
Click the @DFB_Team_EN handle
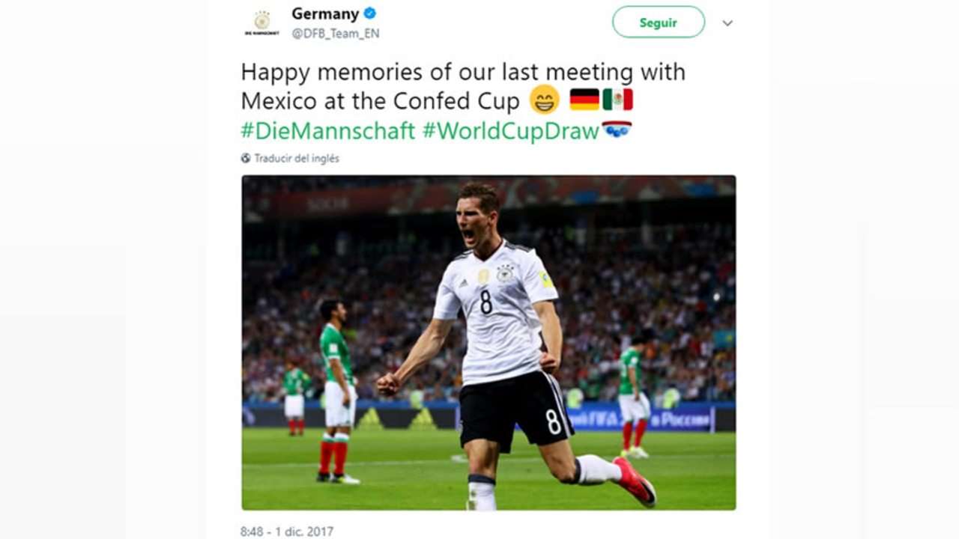(x=336, y=34)
